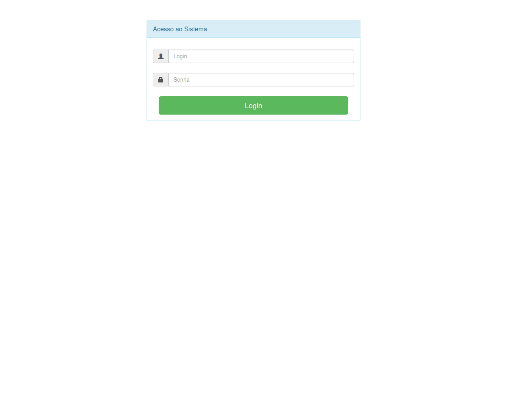The image size is (507, 406).
Task: Place cursor in the Senha placeholder box
Action: pos(261,80)
